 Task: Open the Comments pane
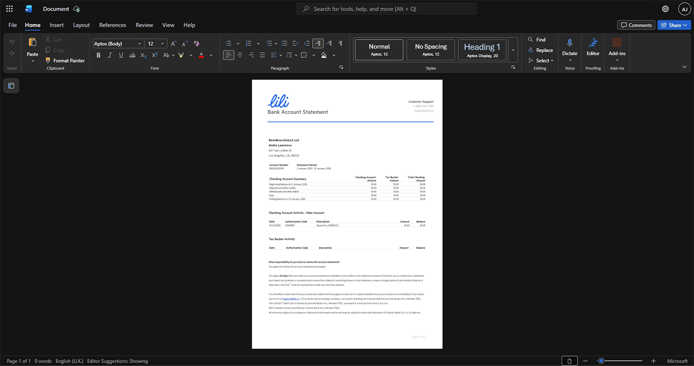pyautogui.click(x=636, y=25)
